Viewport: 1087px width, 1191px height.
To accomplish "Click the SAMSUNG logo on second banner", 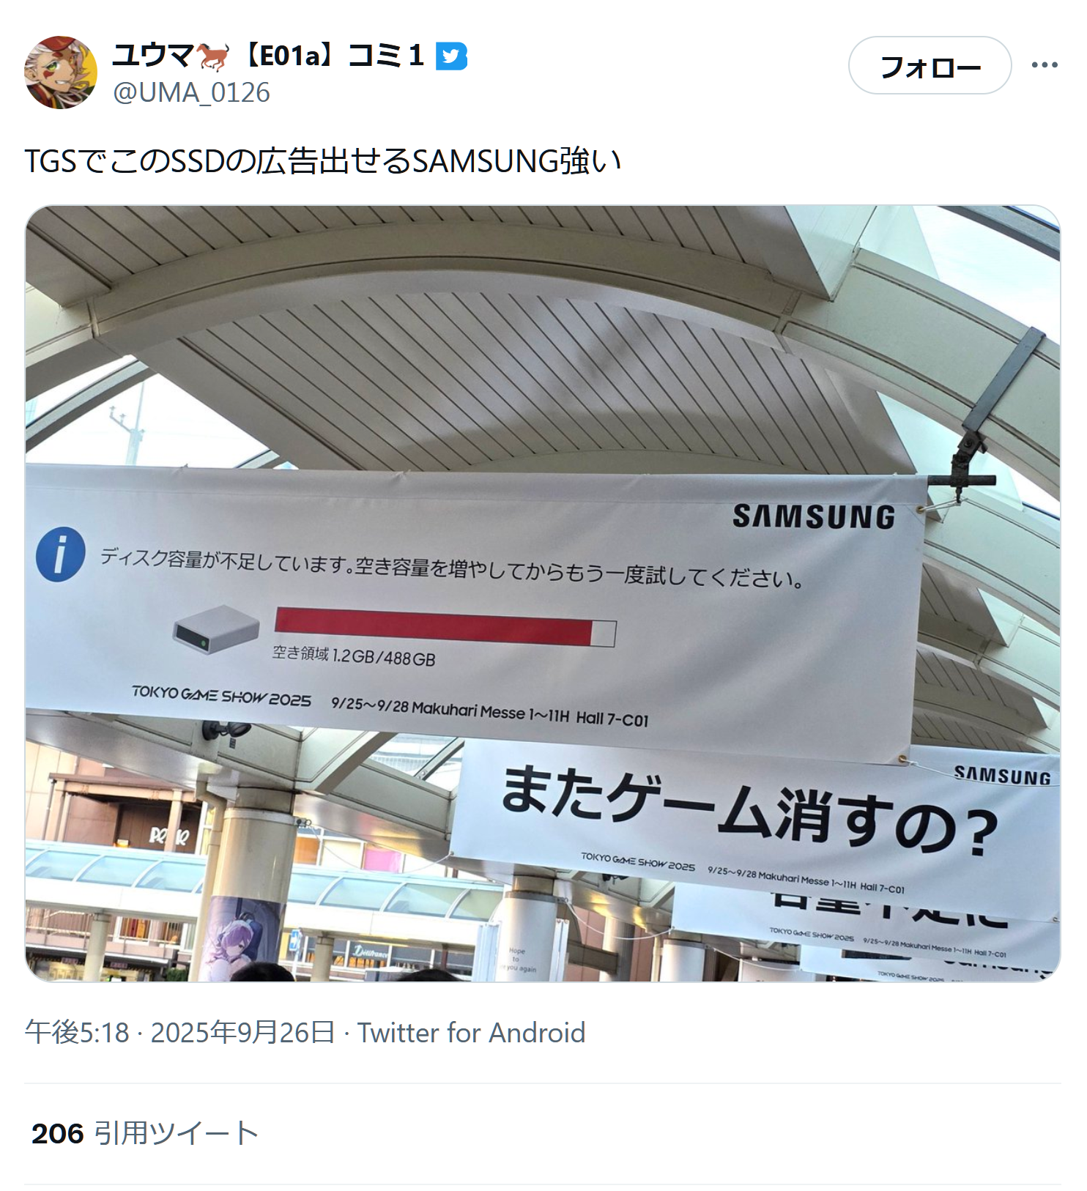I will pos(1002,776).
